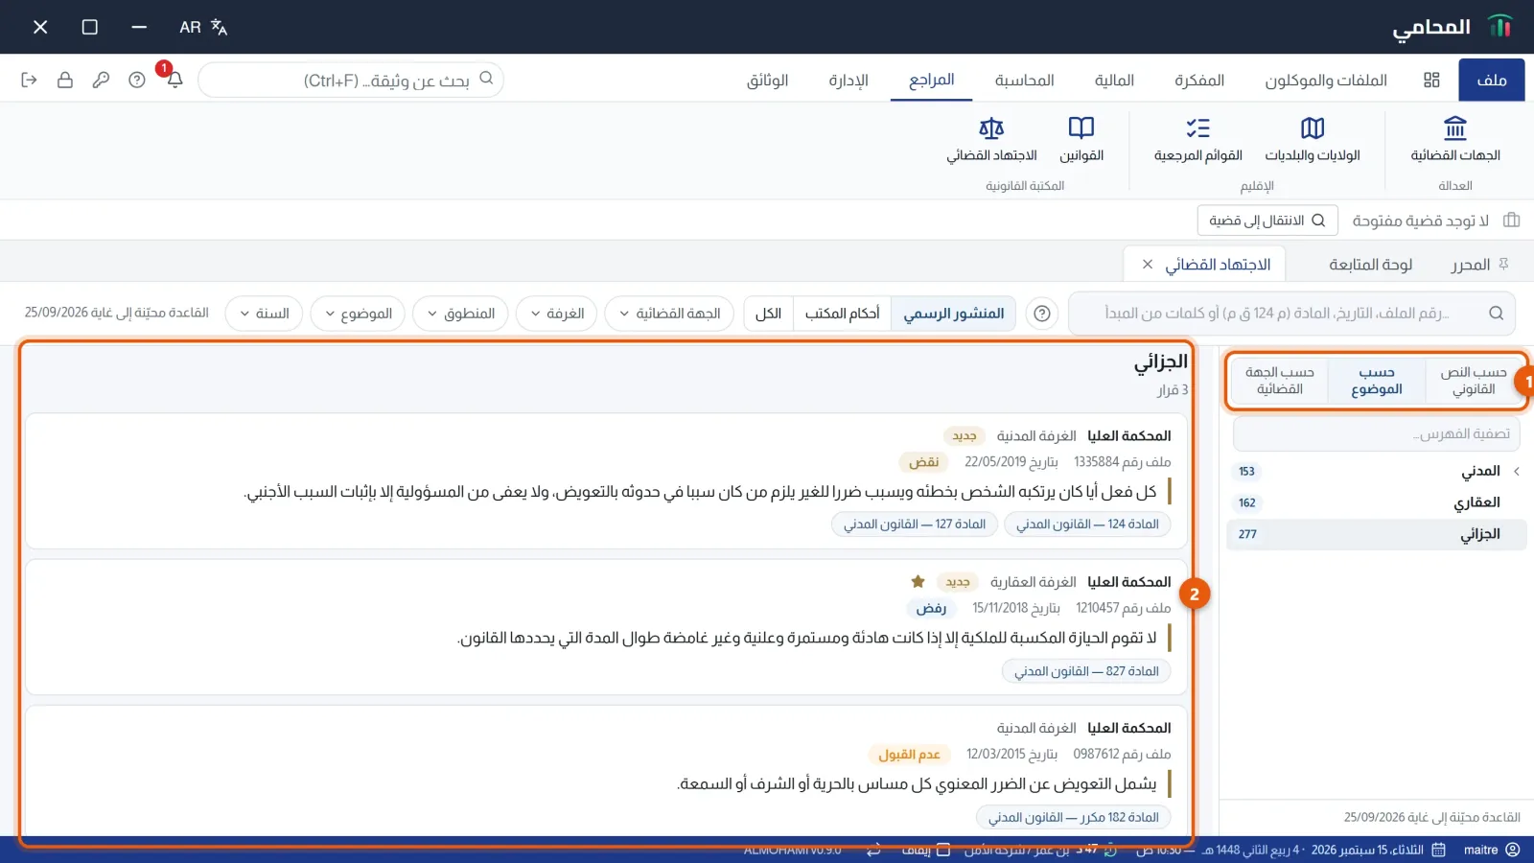Open the المادة 124 — القانون المدني chip
1534x863 pixels.
[1087, 524]
